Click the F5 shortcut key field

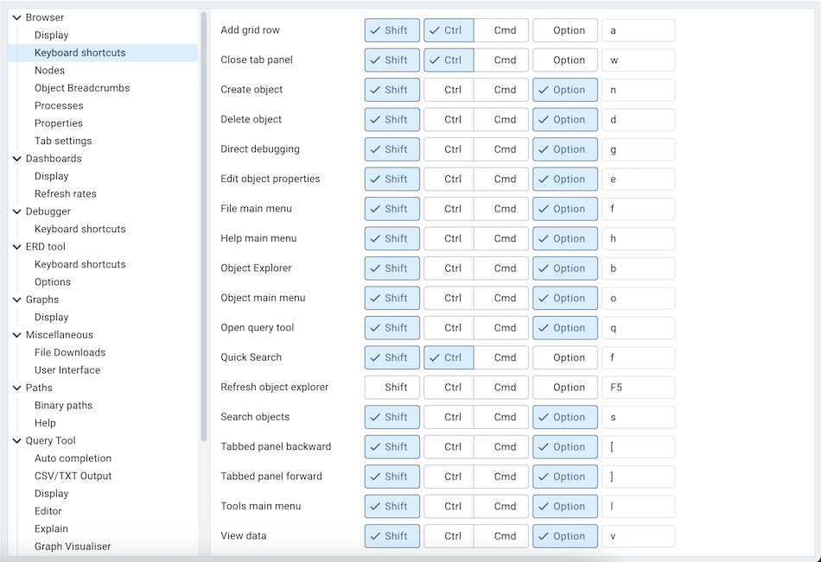[x=638, y=387]
